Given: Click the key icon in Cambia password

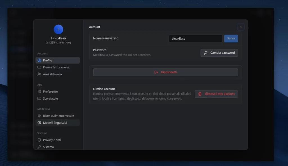Looking at the screenshot, I should point(206,53).
